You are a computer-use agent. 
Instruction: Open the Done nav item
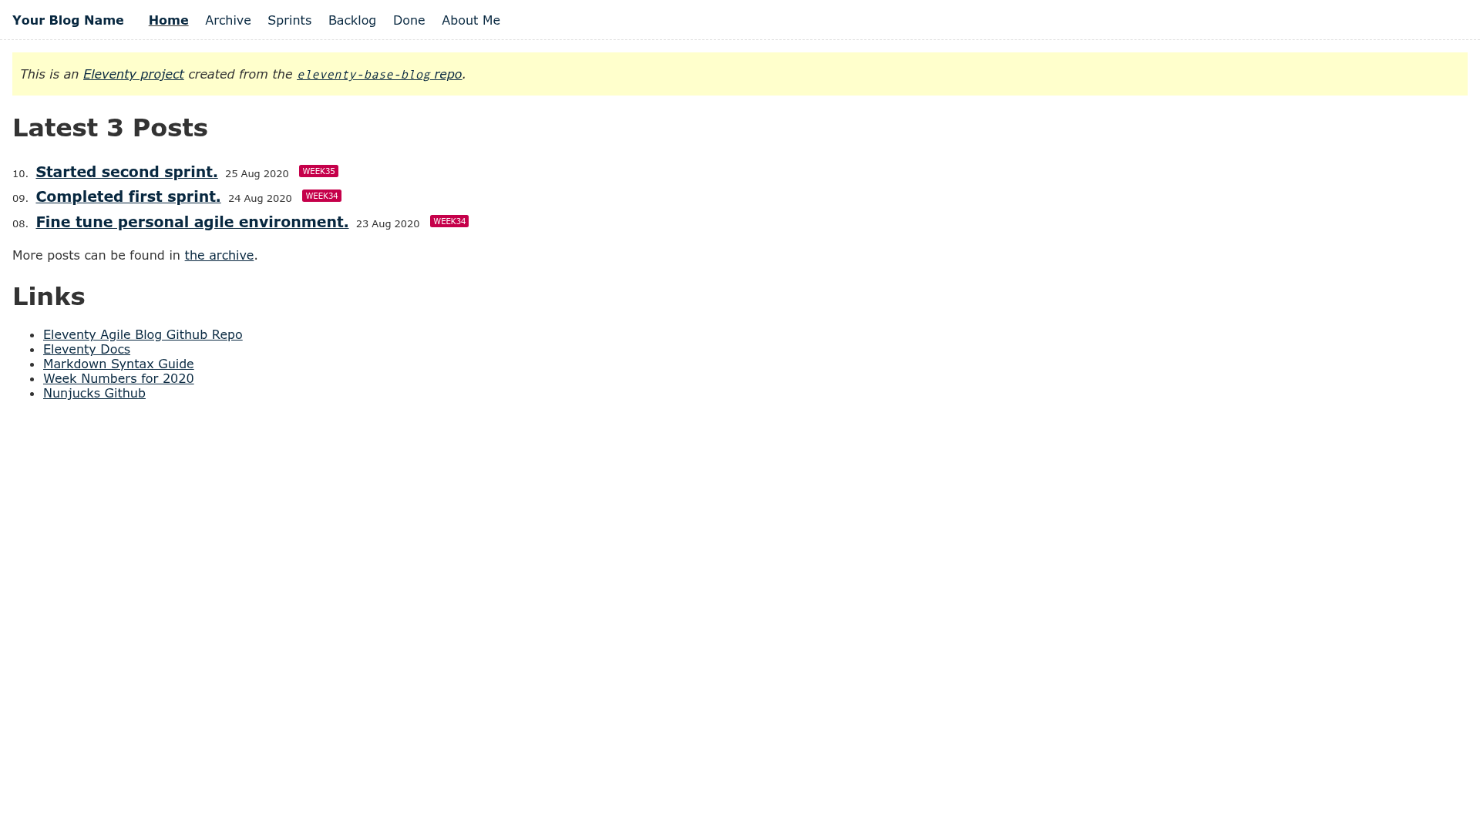coord(409,21)
